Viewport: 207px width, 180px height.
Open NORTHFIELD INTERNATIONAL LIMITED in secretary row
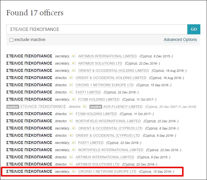click(x=111, y=150)
